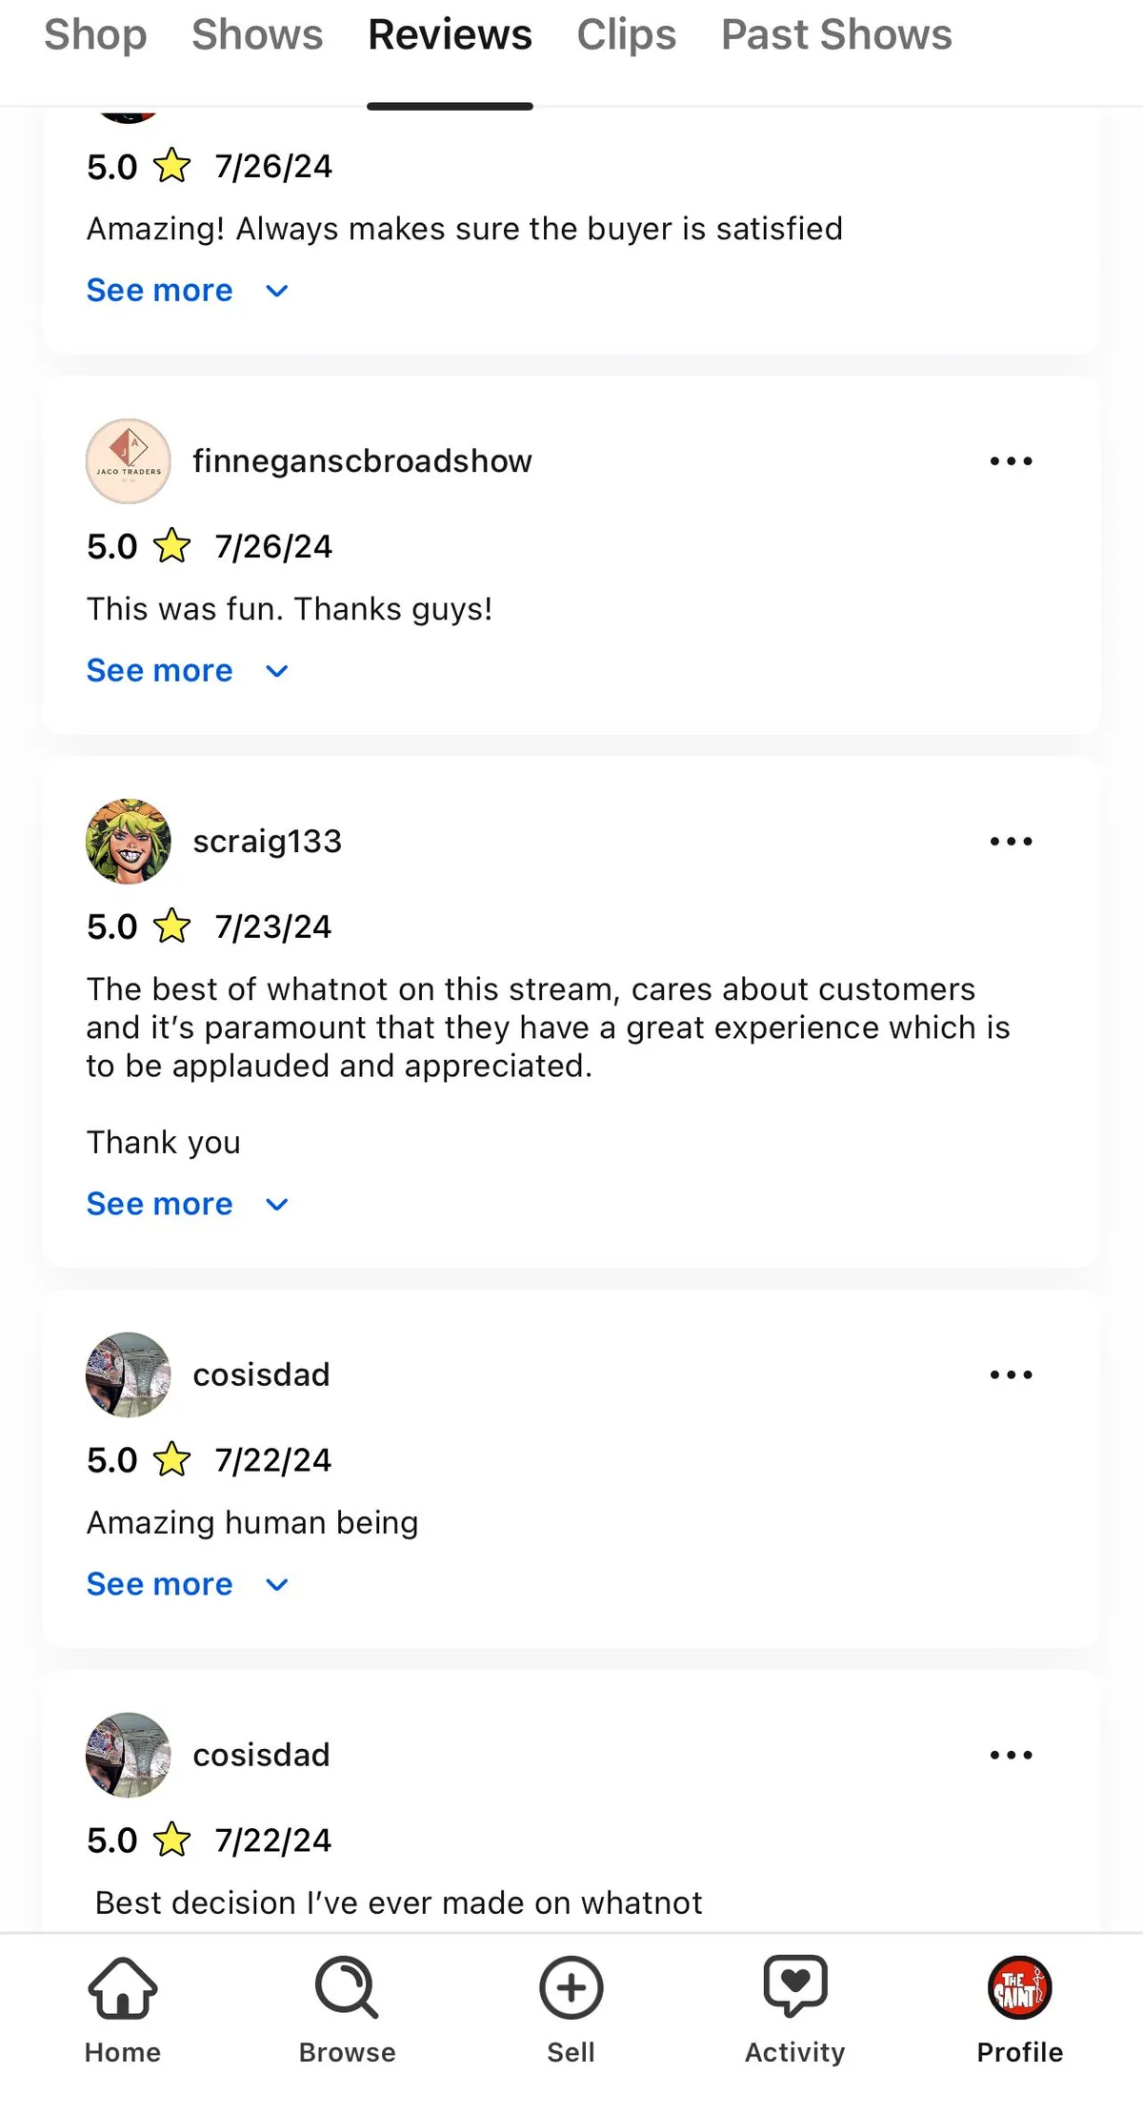
Task: Open the Profile avatar icon
Action: pos(1019,1988)
